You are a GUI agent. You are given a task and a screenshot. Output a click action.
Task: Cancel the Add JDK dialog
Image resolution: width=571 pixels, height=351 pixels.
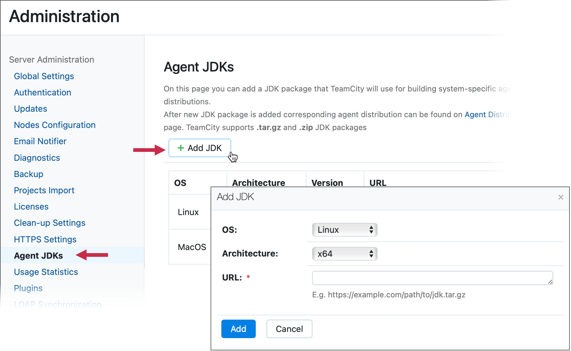289,329
